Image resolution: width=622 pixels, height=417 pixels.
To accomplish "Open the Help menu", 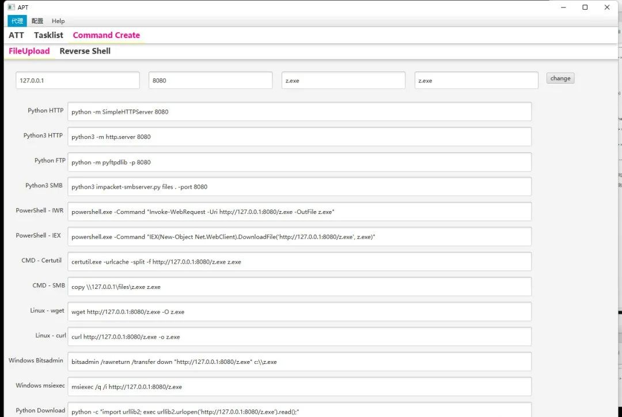I will pyautogui.click(x=58, y=21).
